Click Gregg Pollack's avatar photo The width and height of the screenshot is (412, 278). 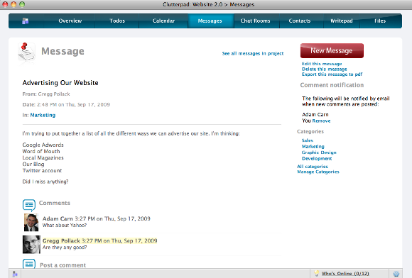point(31,245)
